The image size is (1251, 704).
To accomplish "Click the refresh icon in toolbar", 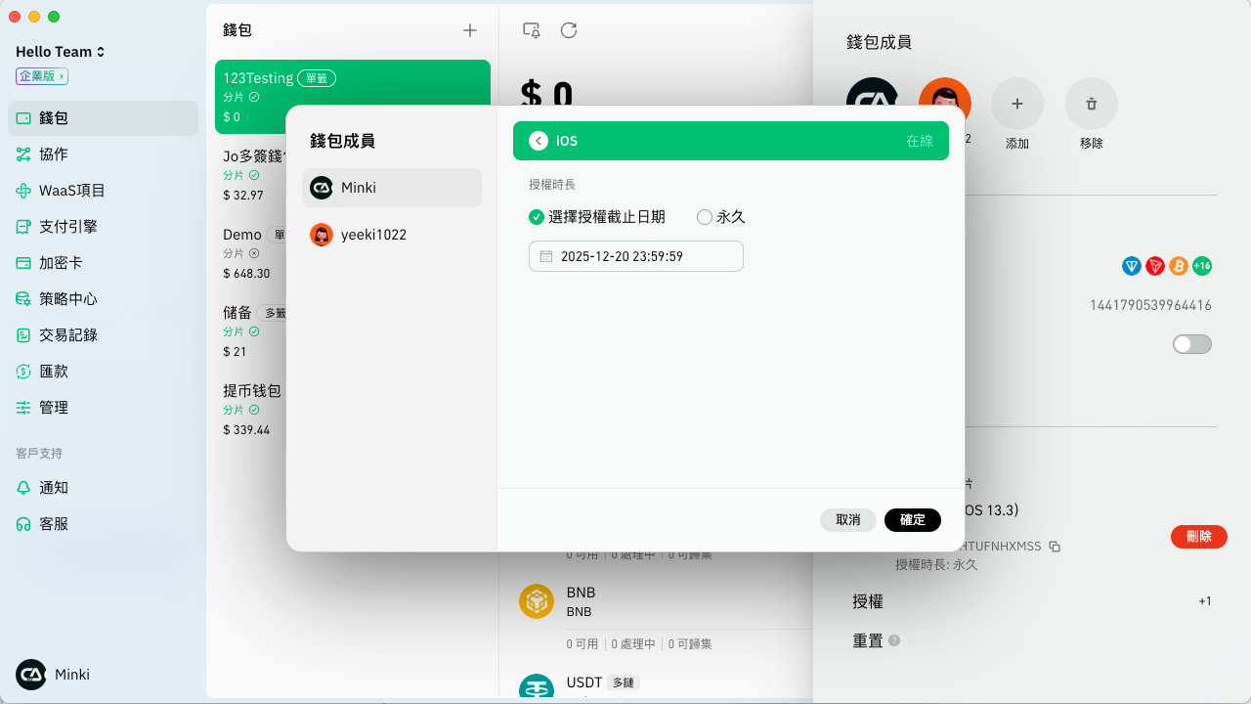I will [569, 30].
